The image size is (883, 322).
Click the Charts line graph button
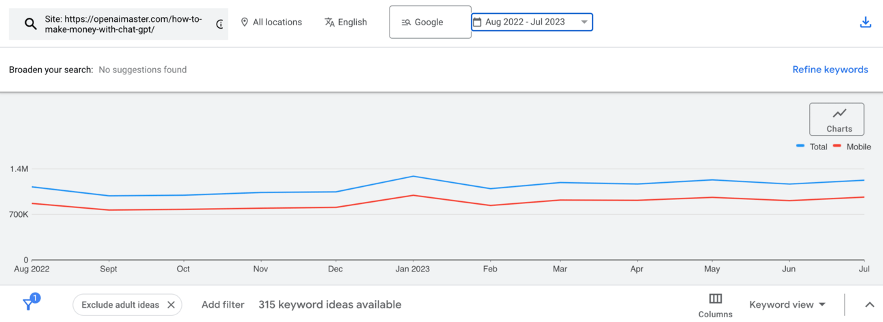pos(837,119)
